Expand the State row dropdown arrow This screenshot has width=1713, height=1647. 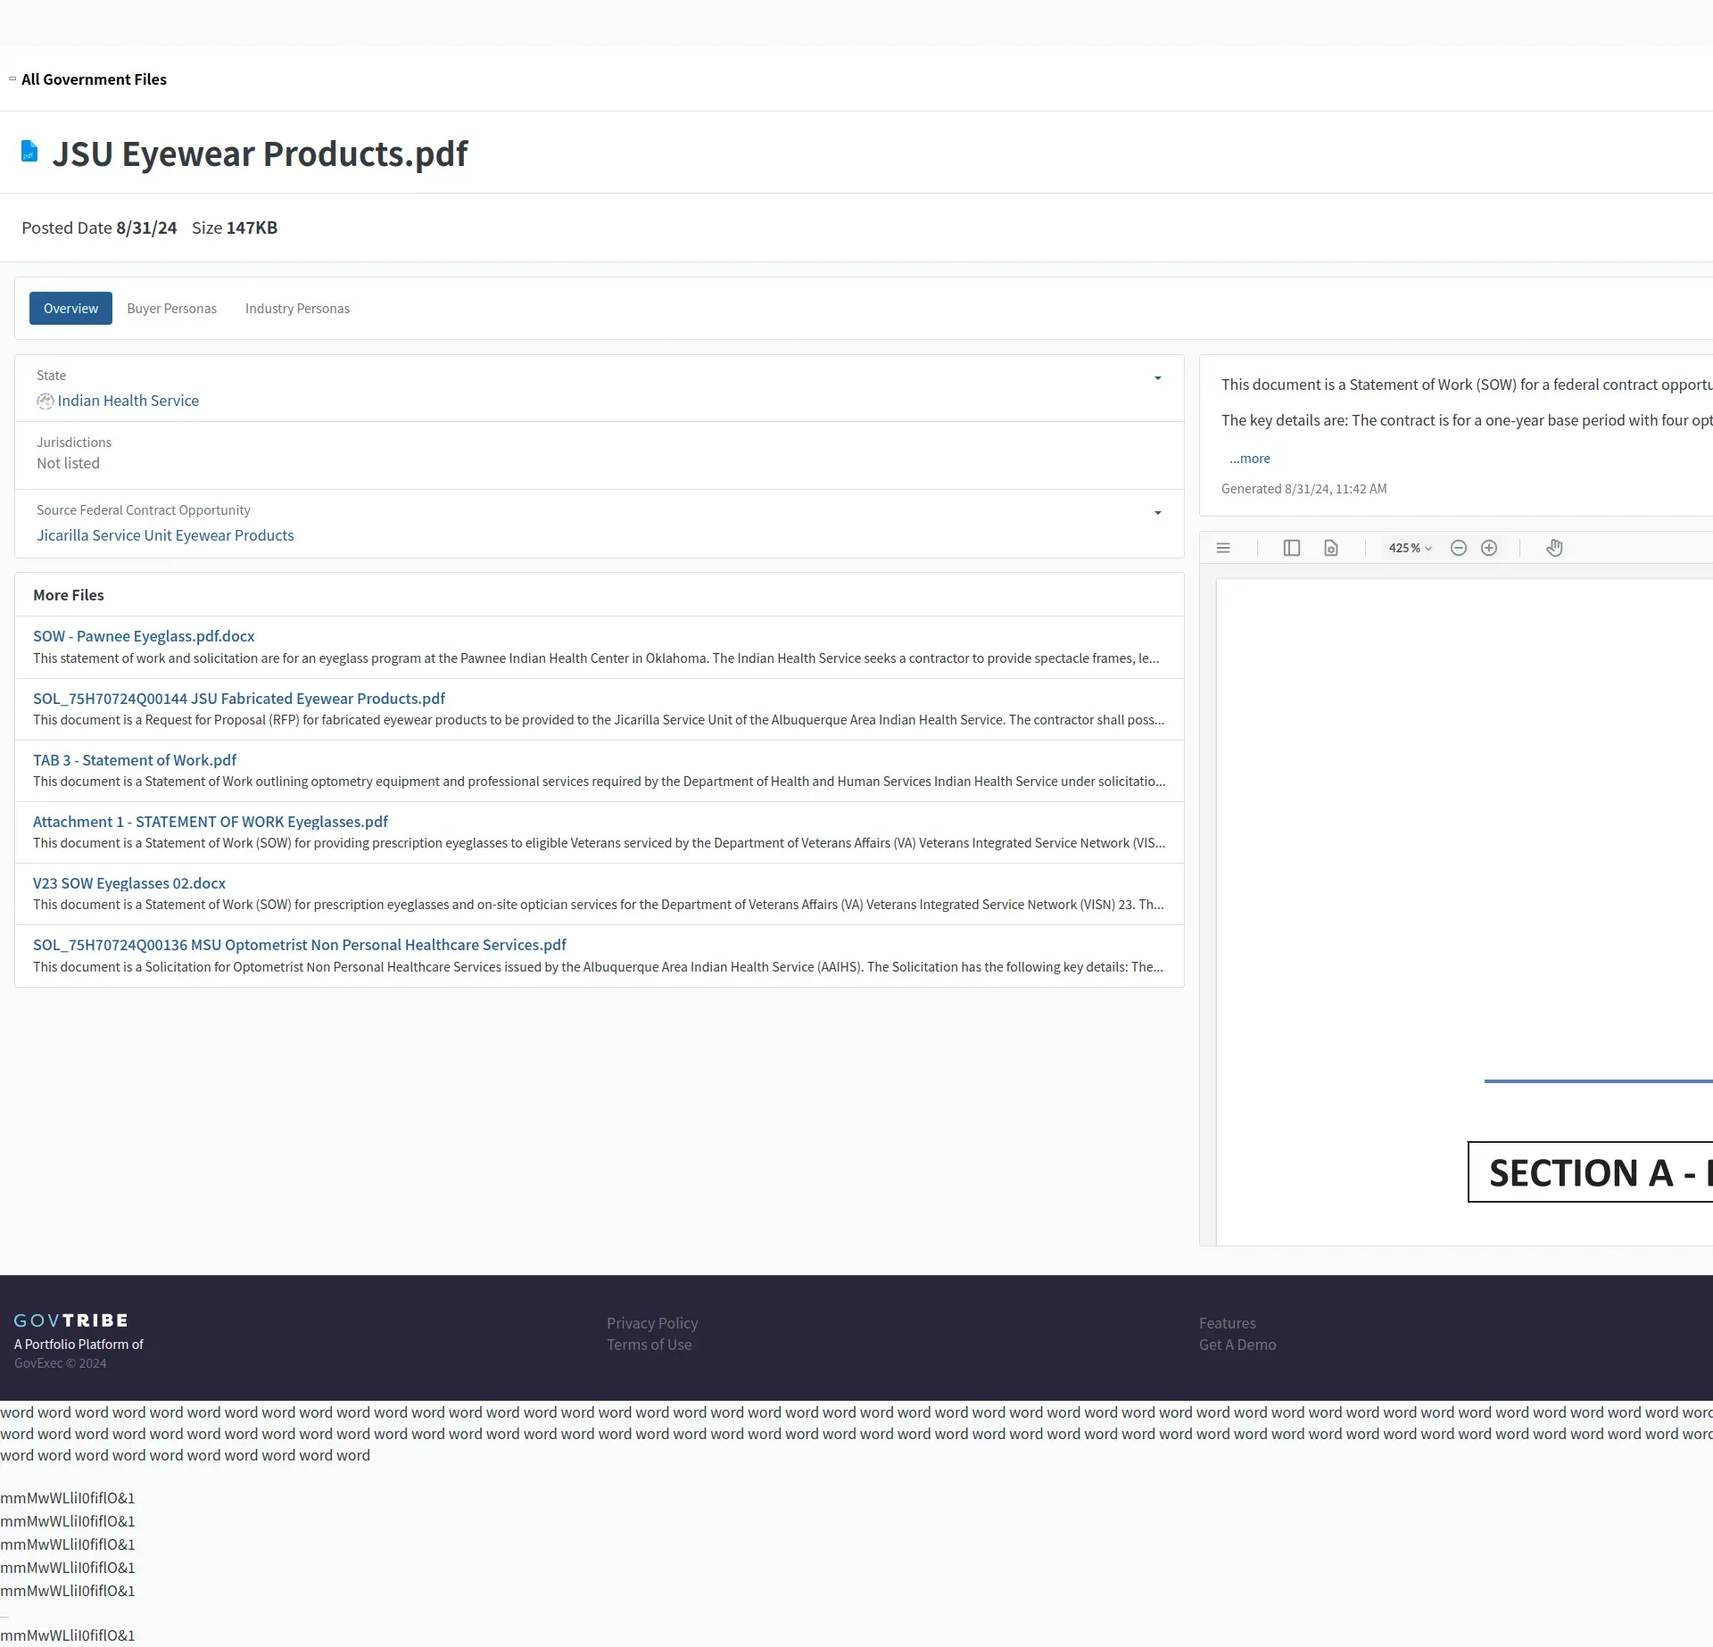pos(1158,378)
